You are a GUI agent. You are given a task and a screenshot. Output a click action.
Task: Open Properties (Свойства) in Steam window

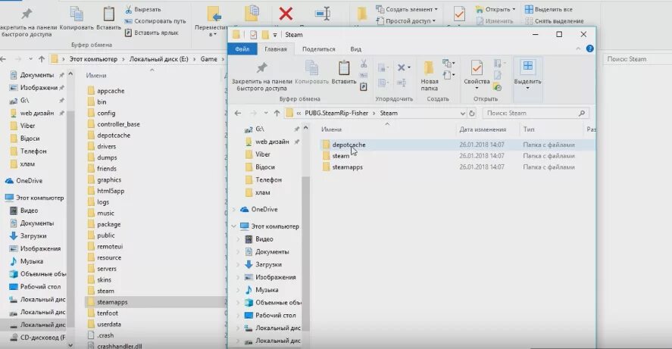[x=476, y=74]
